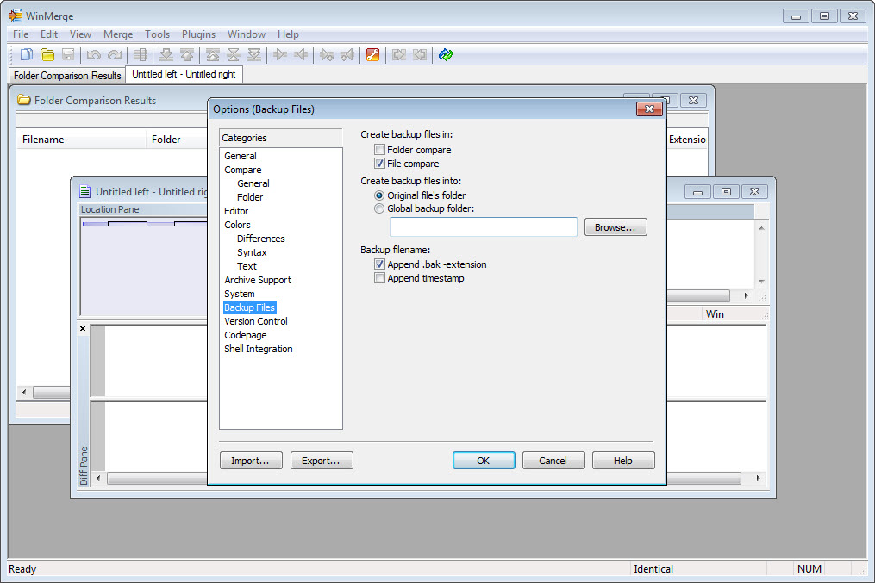The image size is (875, 583).
Task: Click the Help button in Options dialog
Action: click(623, 461)
